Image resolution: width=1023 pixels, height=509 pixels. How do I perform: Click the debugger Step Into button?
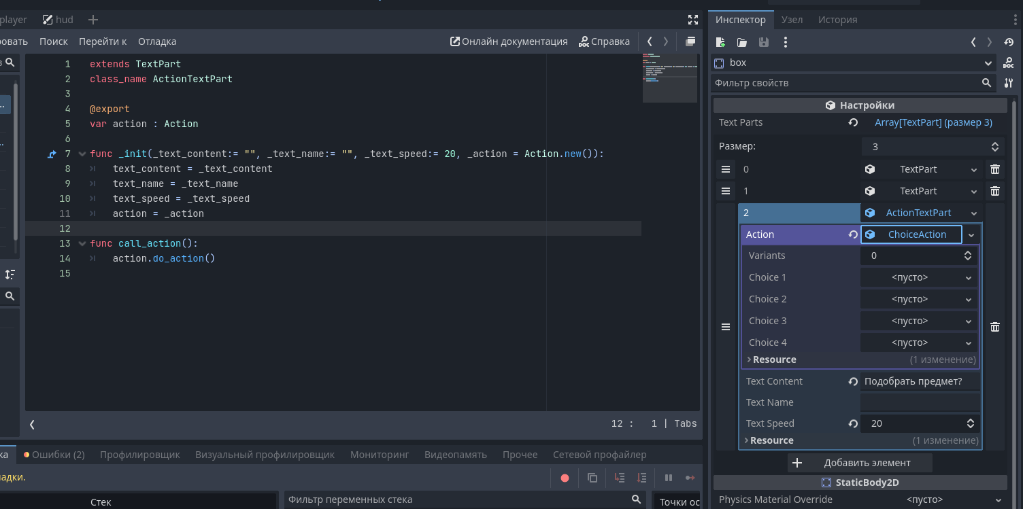pos(620,478)
